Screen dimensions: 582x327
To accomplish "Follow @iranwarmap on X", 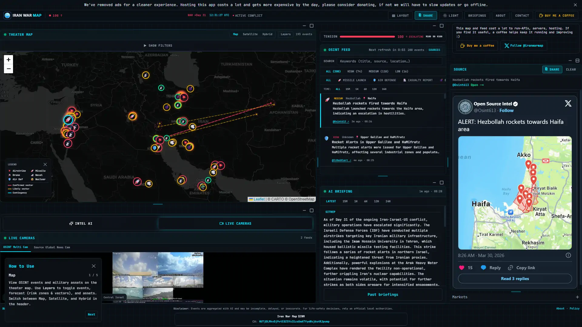I will [x=523, y=46].
